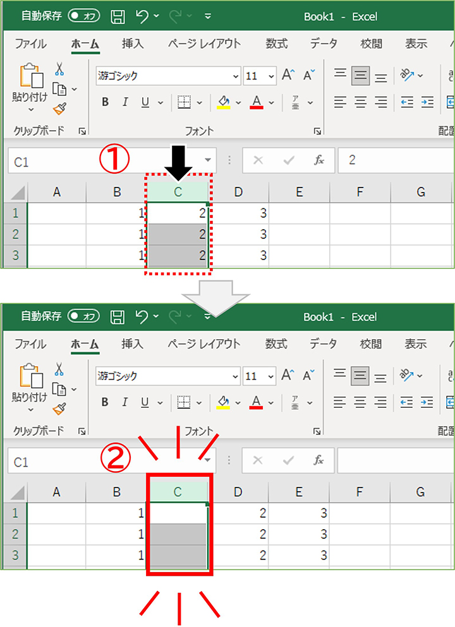Viewport: 455px width, 627px height.
Task: Click the insert function fx button in upper window
Action: click(x=320, y=160)
